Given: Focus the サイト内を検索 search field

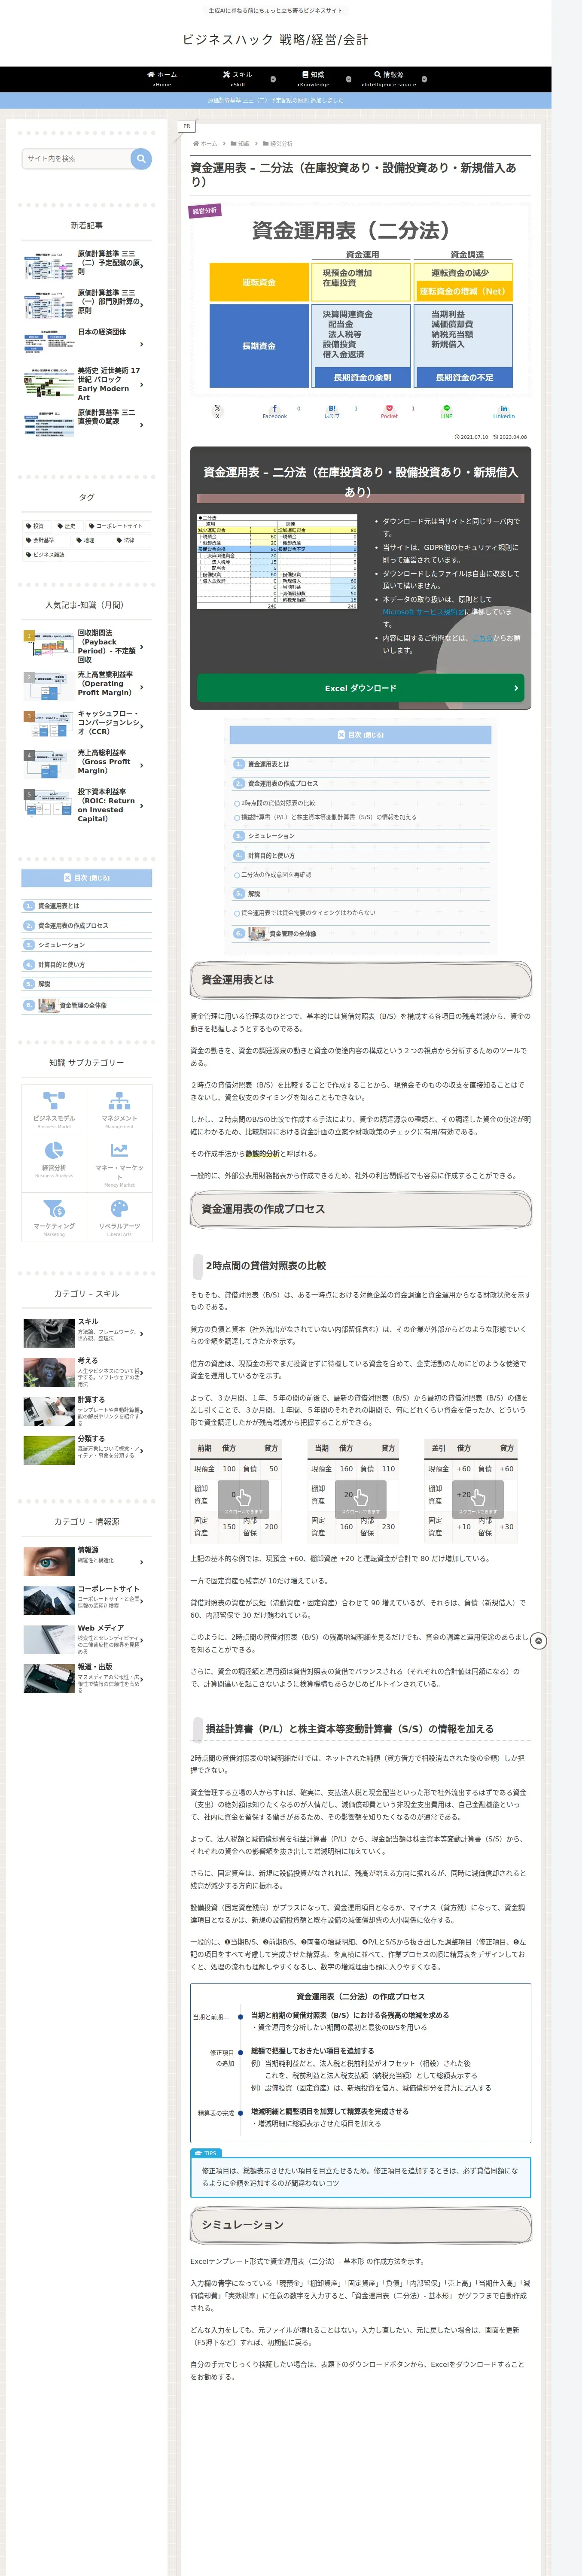Looking at the screenshot, I should click(76, 158).
